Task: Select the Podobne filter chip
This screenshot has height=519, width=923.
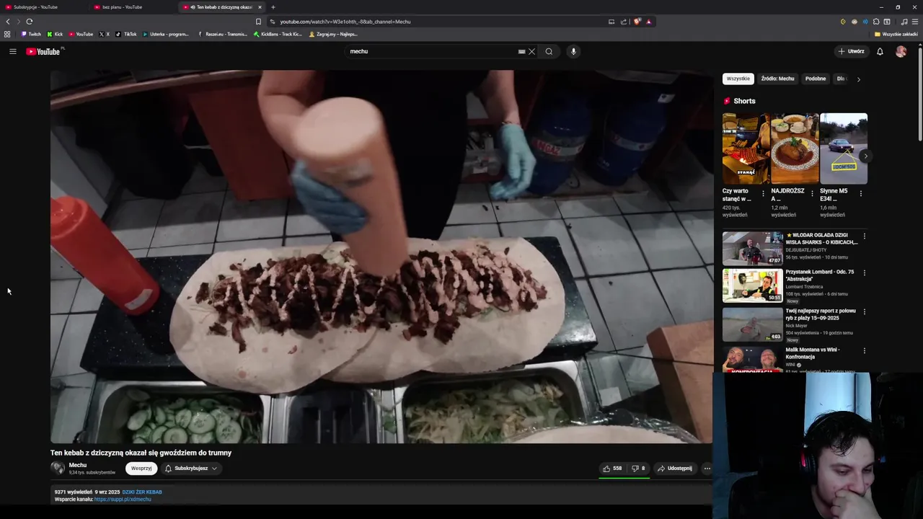Action: coord(816,79)
